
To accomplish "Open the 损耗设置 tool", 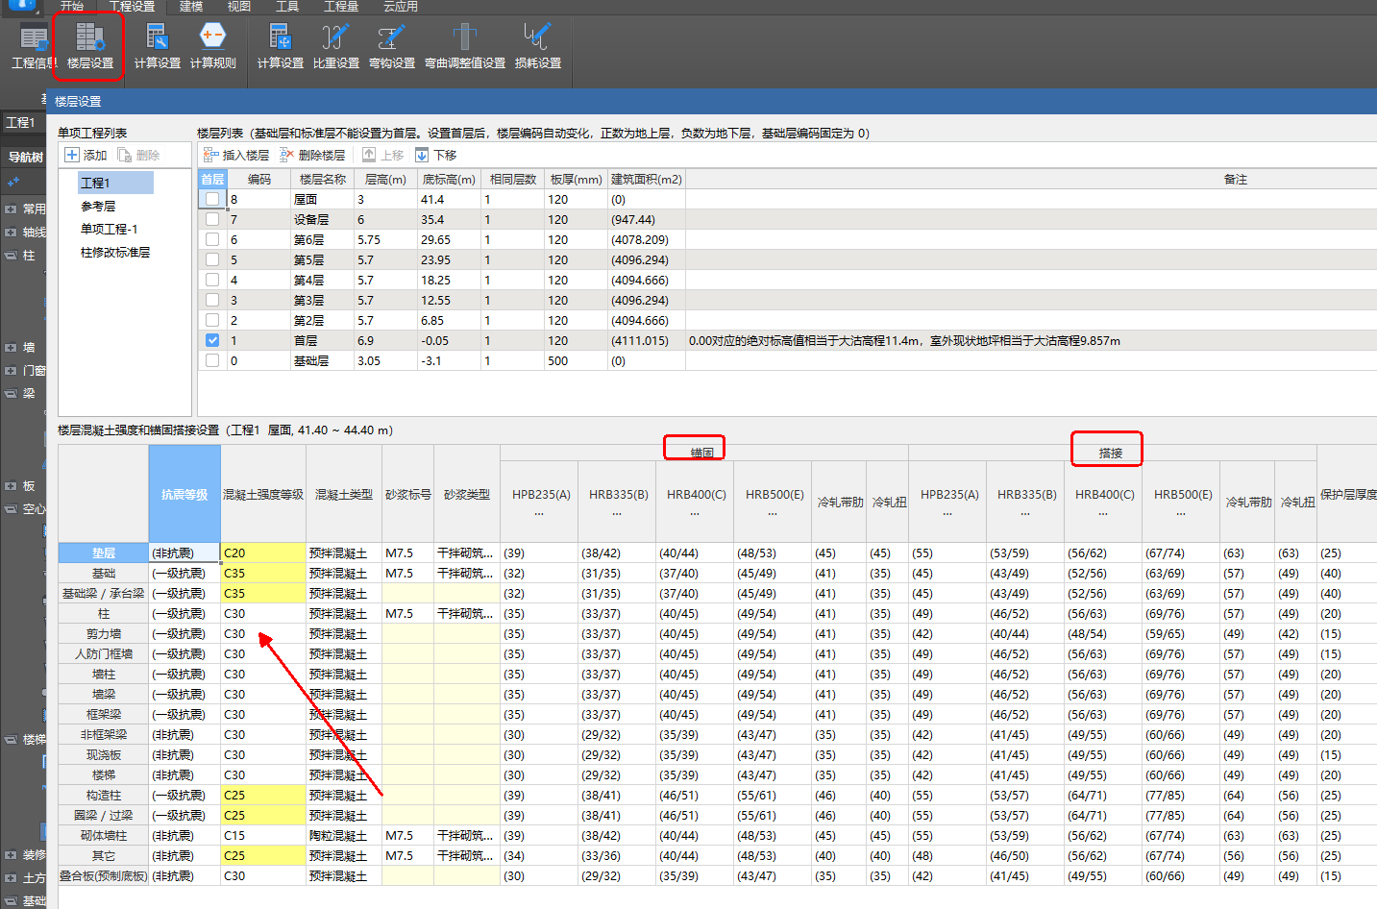I will (x=537, y=46).
